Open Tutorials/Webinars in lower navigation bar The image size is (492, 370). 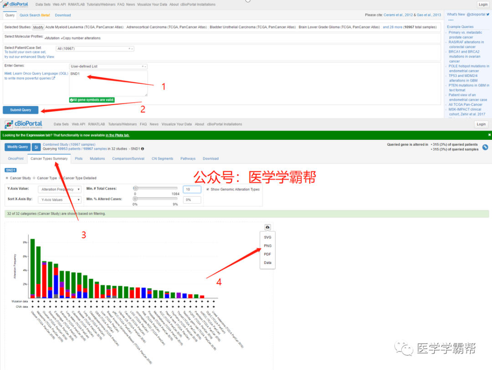(x=123, y=124)
